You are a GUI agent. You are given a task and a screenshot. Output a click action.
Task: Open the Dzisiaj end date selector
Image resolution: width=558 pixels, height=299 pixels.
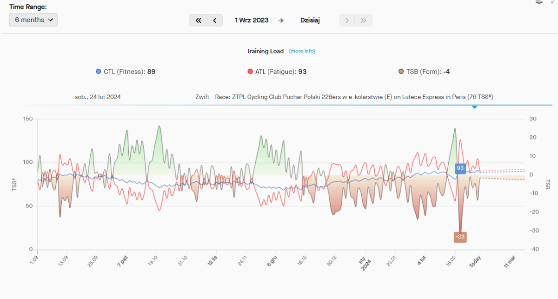click(310, 20)
